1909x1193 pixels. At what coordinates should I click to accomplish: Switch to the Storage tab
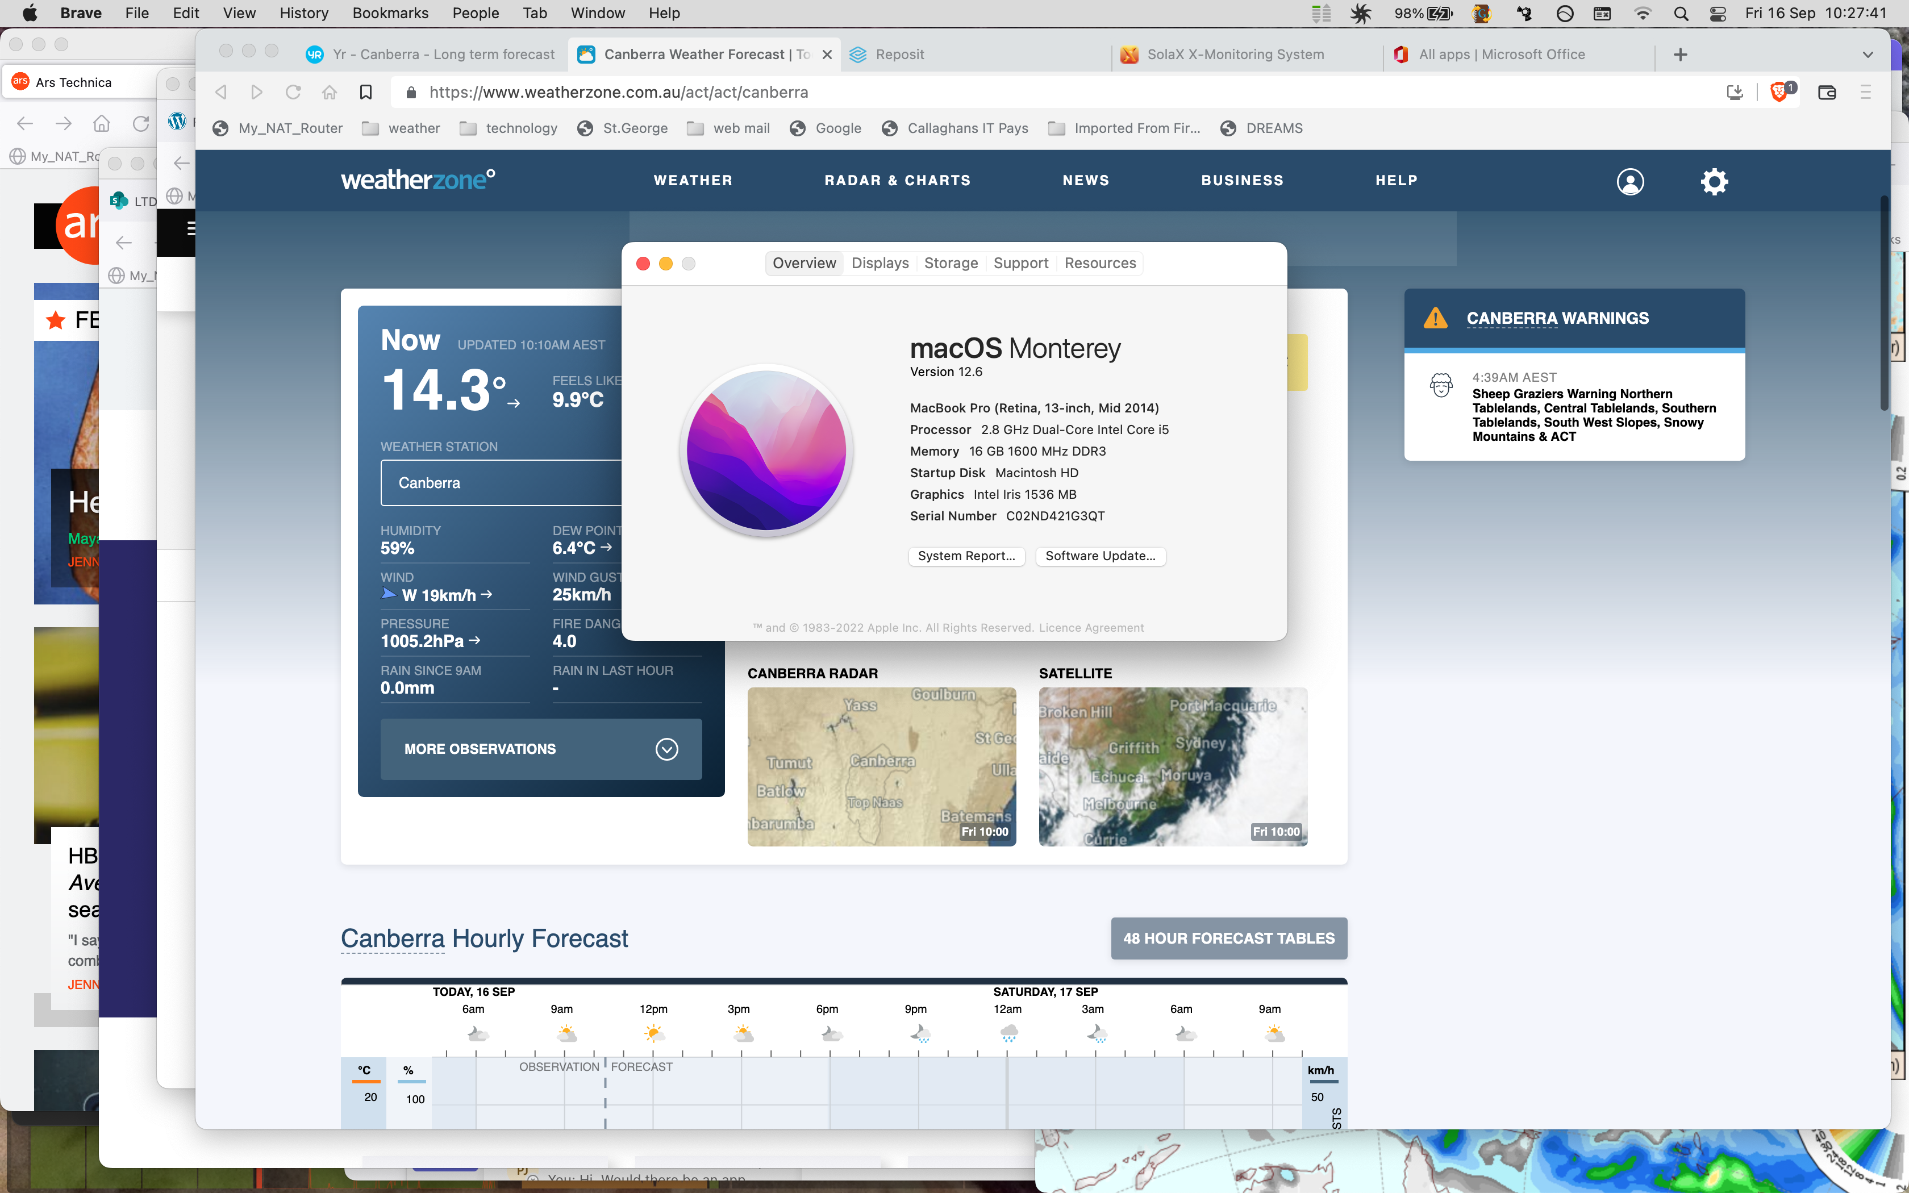pyautogui.click(x=951, y=262)
